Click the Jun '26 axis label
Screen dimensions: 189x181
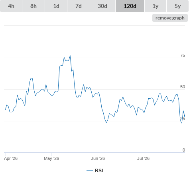click(x=98, y=158)
